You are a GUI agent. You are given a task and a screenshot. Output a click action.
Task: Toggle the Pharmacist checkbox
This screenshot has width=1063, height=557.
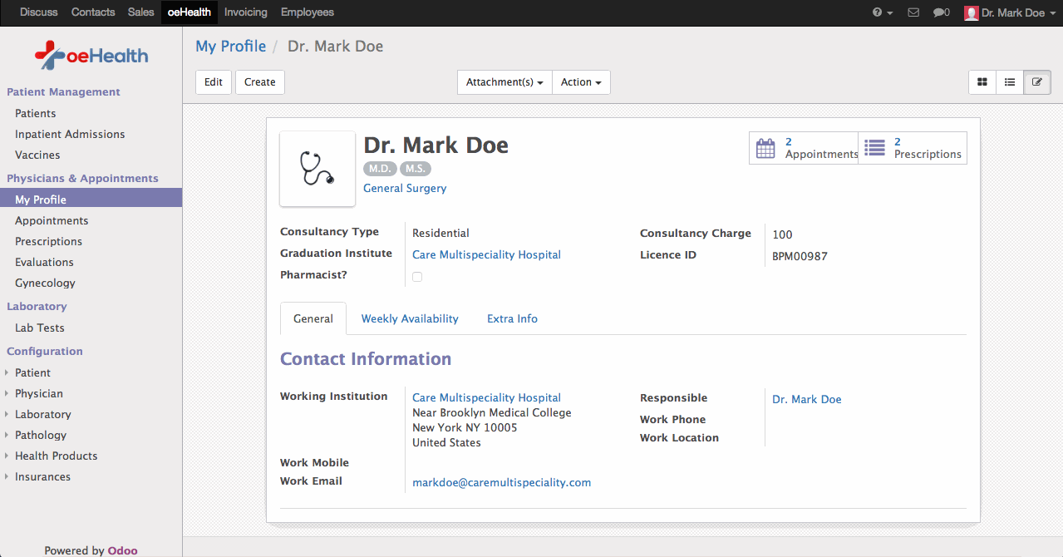pos(417,277)
